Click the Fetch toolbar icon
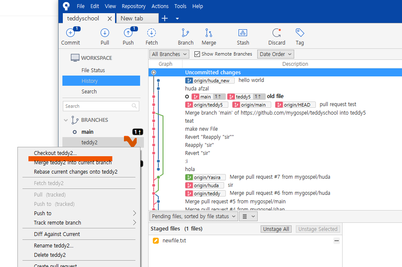 (152, 33)
